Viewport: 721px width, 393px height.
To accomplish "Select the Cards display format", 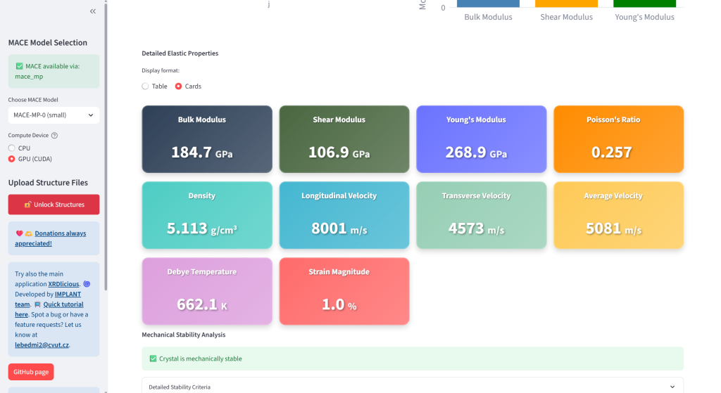I will [x=179, y=86].
